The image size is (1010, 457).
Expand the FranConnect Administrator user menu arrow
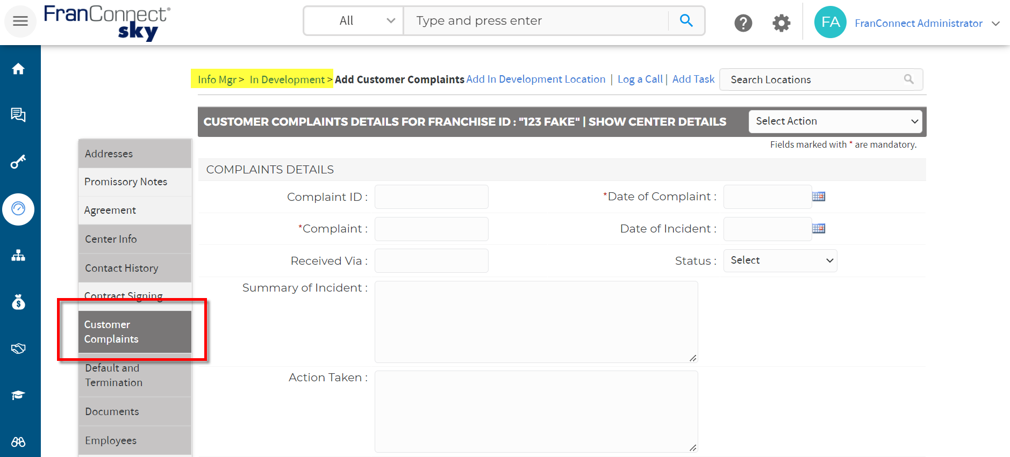(995, 24)
